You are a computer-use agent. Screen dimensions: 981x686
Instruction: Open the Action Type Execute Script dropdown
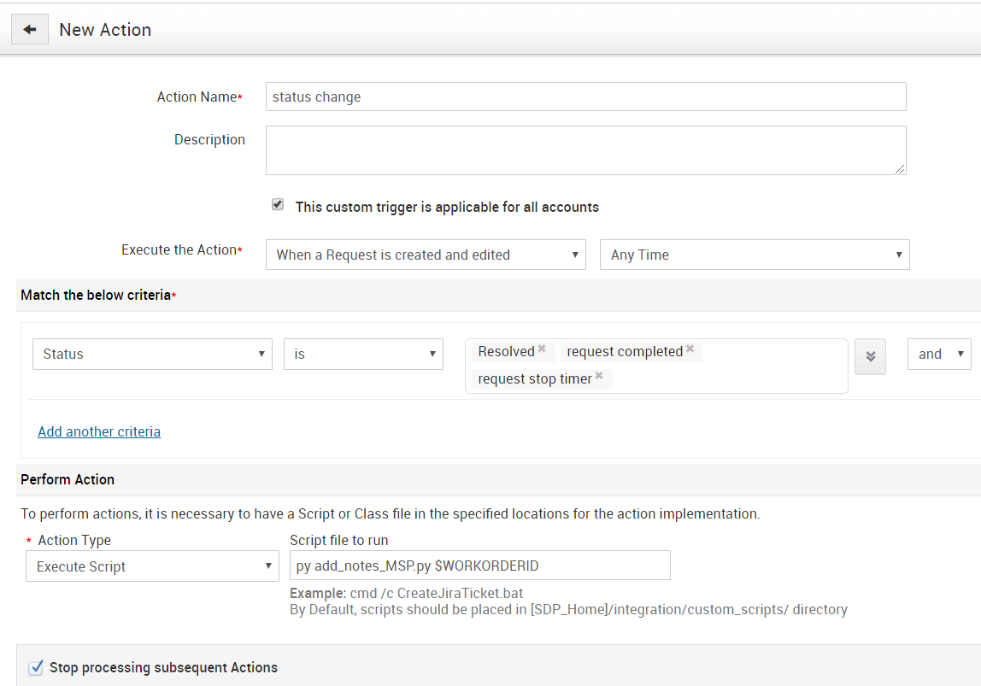click(x=152, y=566)
